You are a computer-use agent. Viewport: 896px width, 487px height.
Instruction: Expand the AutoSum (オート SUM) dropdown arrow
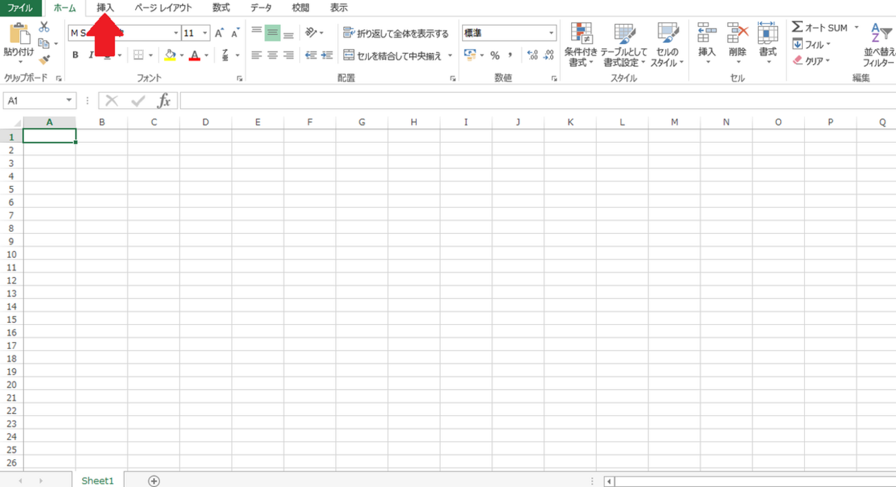pos(856,28)
